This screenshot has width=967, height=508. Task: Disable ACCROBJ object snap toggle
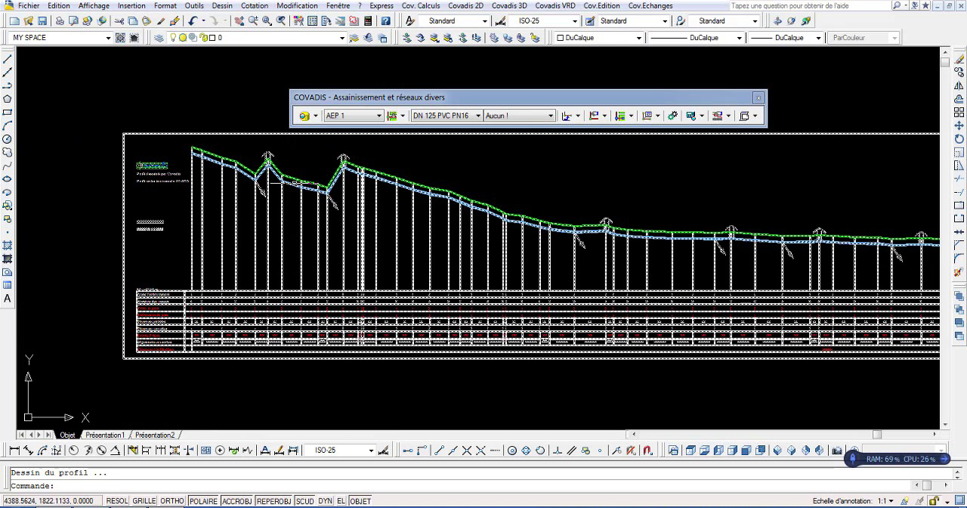(236, 501)
